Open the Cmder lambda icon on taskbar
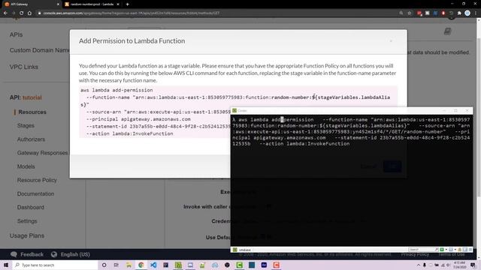The width and height of the screenshot is (481, 270). point(178,265)
